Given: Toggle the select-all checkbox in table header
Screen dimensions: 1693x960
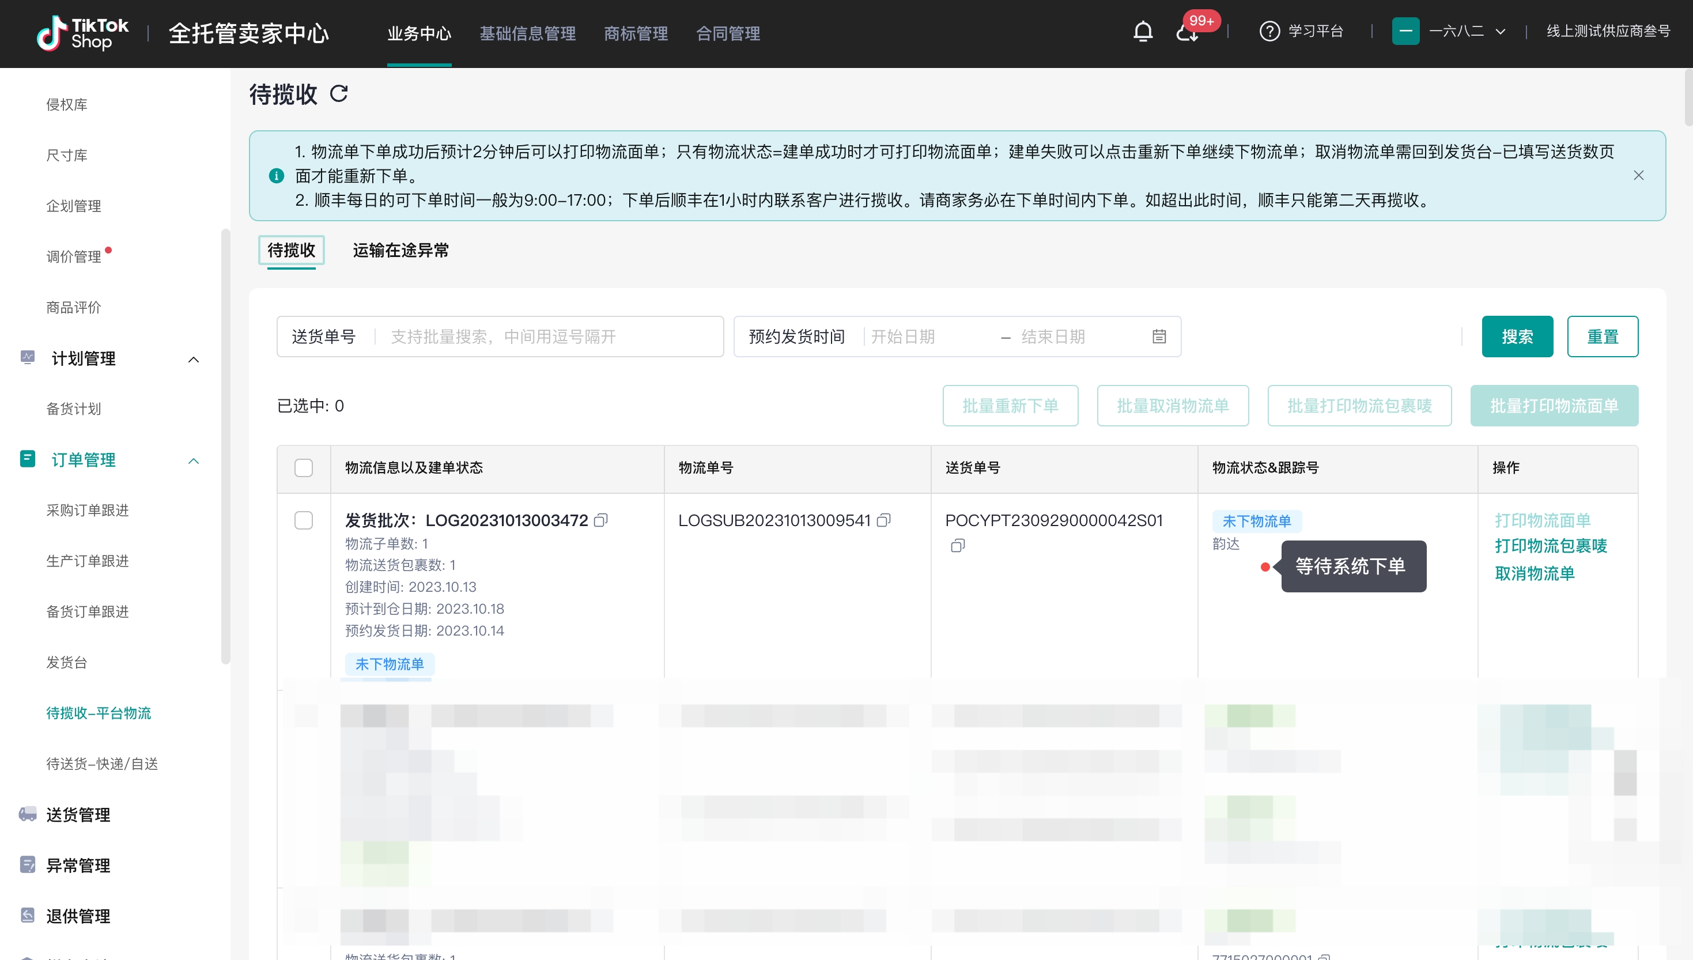Looking at the screenshot, I should click(303, 468).
